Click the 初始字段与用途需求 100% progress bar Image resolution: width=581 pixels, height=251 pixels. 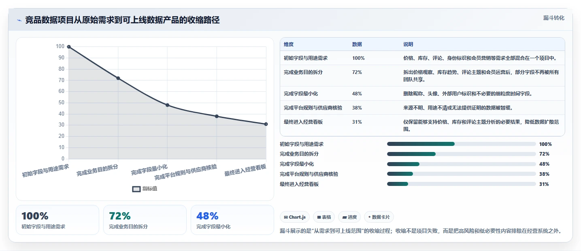[462, 144]
